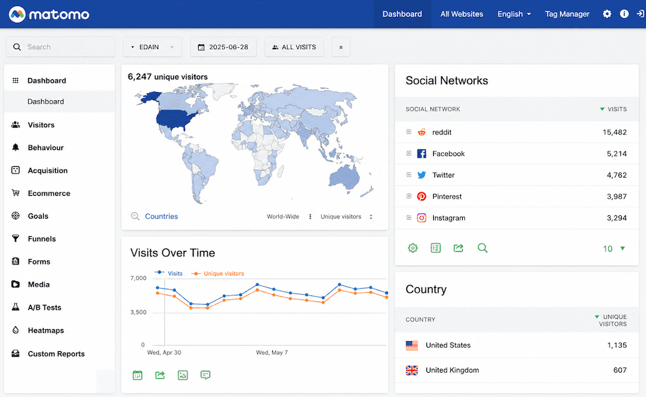This screenshot has height=397, width=646.
Task: Click the Ecommerce cart icon
Action: (15, 192)
